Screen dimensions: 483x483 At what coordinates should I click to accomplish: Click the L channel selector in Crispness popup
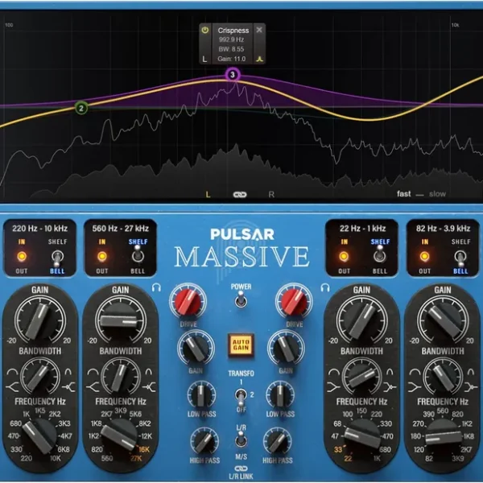click(204, 59)
